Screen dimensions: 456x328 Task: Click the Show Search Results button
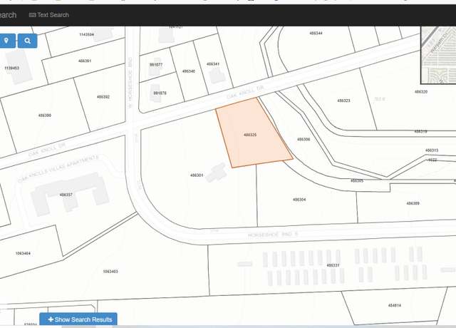coord(78,319)
